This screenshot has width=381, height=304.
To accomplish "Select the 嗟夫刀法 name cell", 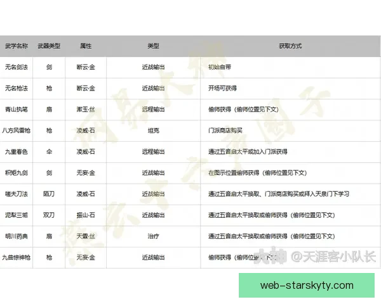I will click(x=17, y=194).
